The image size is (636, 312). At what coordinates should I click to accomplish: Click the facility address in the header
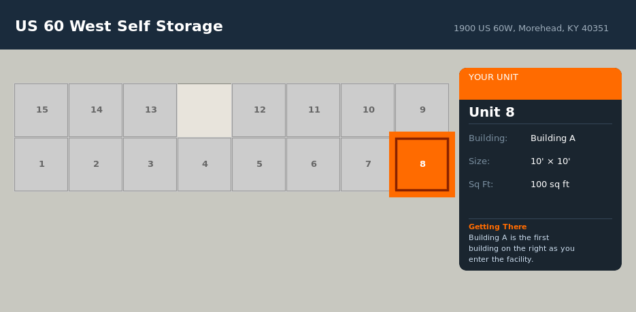[x=531, y=28]
